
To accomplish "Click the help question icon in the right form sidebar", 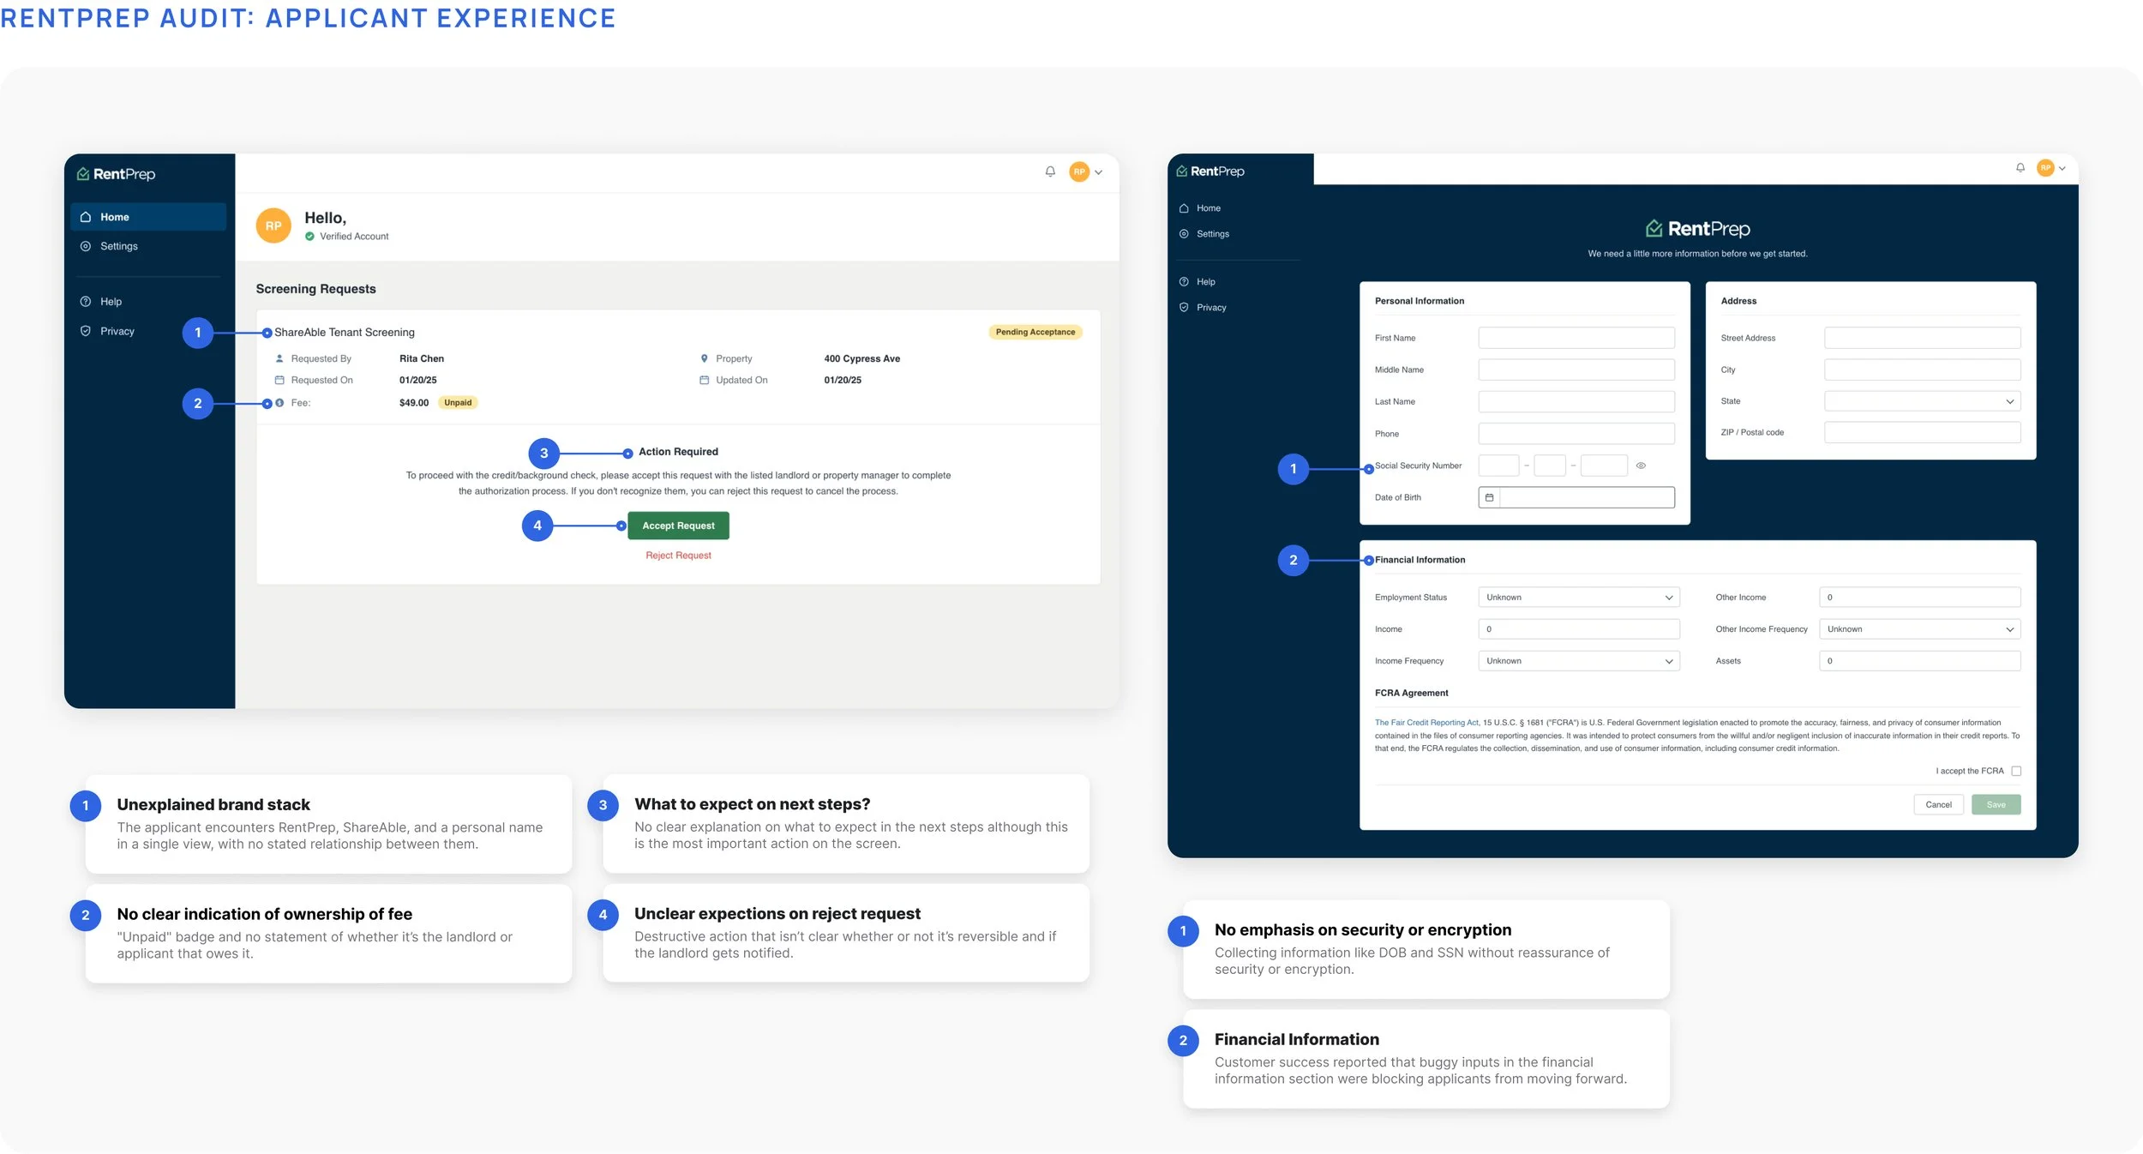I will pyautogui.click(x=1184, y=282).
